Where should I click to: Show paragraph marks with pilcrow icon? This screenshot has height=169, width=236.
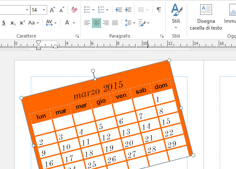159,10
